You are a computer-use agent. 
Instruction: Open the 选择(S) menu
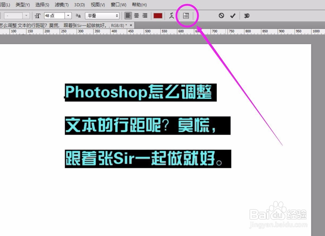pyautogui.click(x=42, y=5)
